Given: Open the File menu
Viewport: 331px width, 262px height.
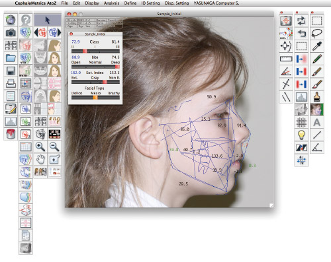Looking at the screenshot, I should point(64,3).
